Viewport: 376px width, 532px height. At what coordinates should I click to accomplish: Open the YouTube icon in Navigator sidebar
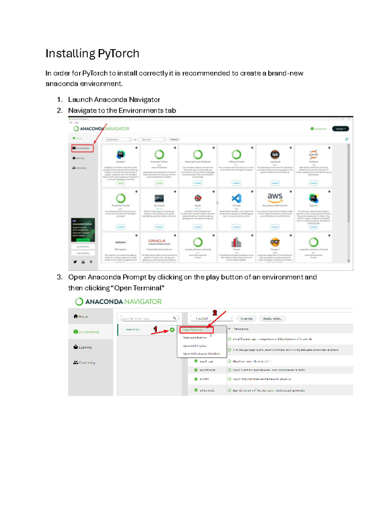coord(83,262)
